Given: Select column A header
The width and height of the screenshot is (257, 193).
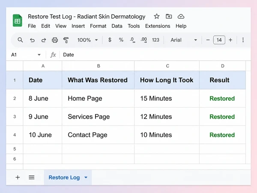Looking at the screenshot, I should 42,66.
